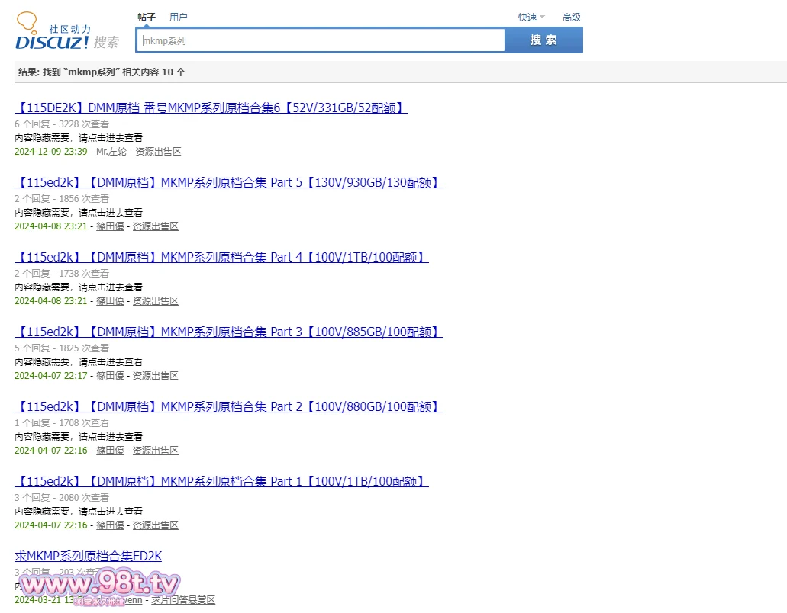The image size is (787, 613).
Task: Open the 求MKMP系列原档合集ED2K thread
Action: click(89, 556)
